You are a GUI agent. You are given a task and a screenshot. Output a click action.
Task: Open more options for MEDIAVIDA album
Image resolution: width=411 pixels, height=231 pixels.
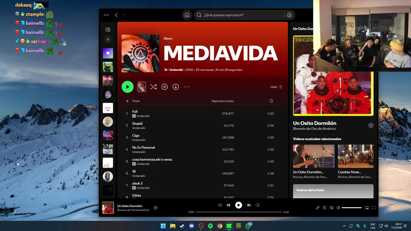[187, 87]
